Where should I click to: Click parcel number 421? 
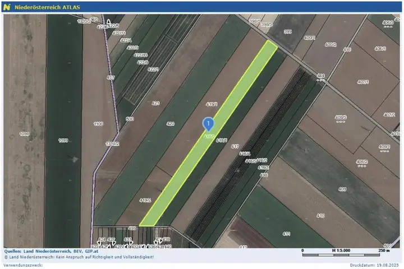[155, 103]
